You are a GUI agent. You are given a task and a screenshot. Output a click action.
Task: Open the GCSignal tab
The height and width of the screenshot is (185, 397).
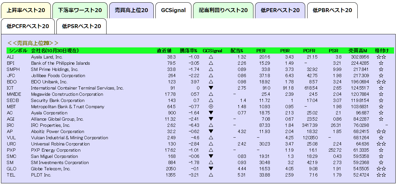(173, 10)
